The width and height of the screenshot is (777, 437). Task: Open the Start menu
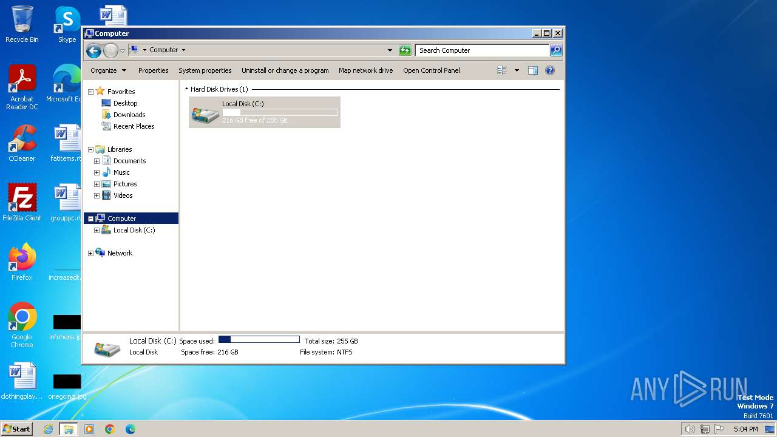coord(16,429)
